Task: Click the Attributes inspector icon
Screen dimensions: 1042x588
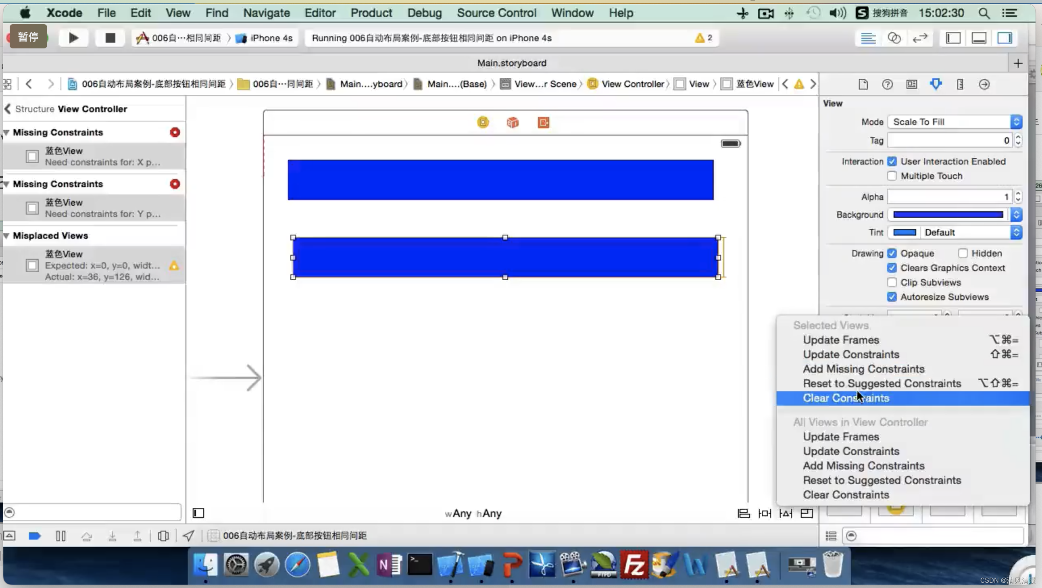Action: tap(936, 84)
